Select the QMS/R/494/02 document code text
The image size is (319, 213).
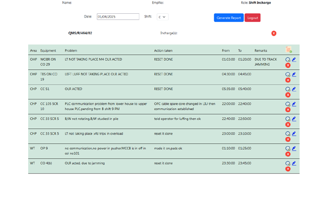click(80, 33)
